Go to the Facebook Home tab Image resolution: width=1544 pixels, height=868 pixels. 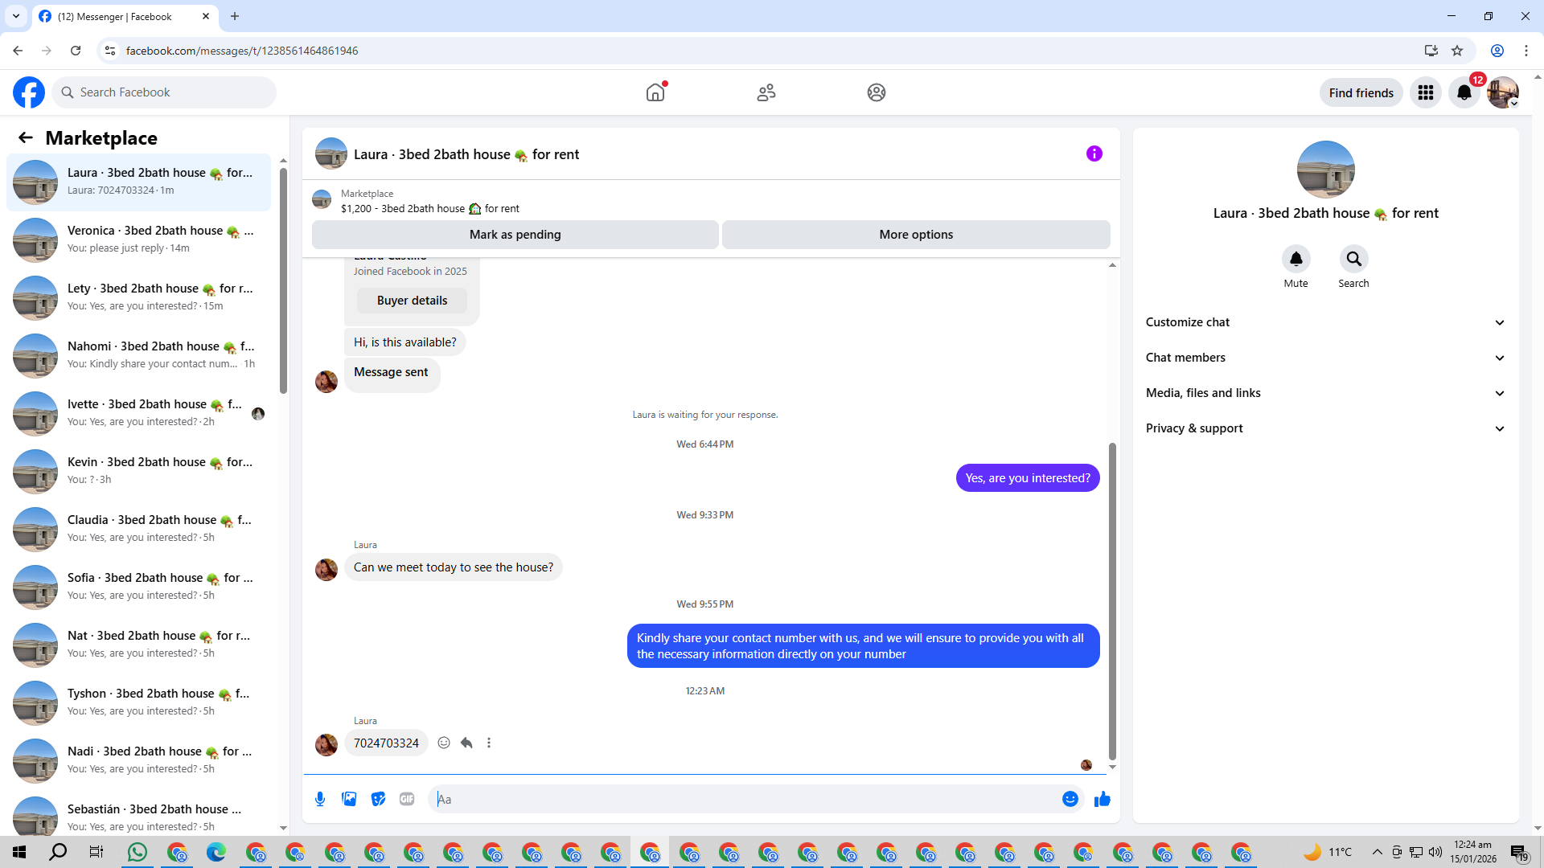655,92
